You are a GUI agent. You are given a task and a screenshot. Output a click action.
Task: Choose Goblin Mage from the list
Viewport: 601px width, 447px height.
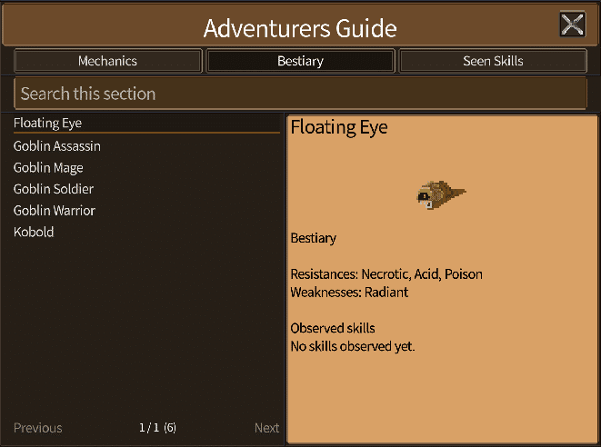click(48, 168)
